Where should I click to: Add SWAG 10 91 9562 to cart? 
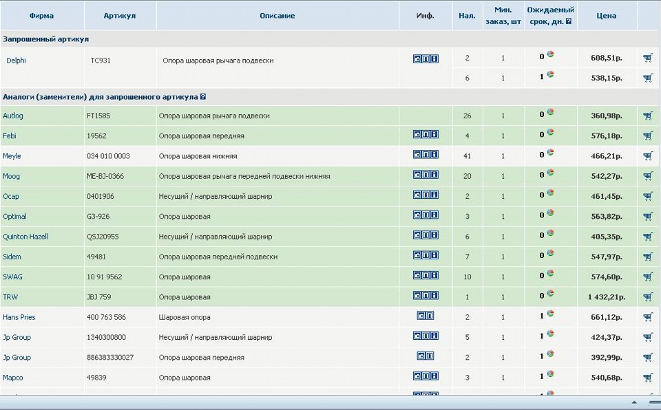pyautogui.click(x=648, y=277)
